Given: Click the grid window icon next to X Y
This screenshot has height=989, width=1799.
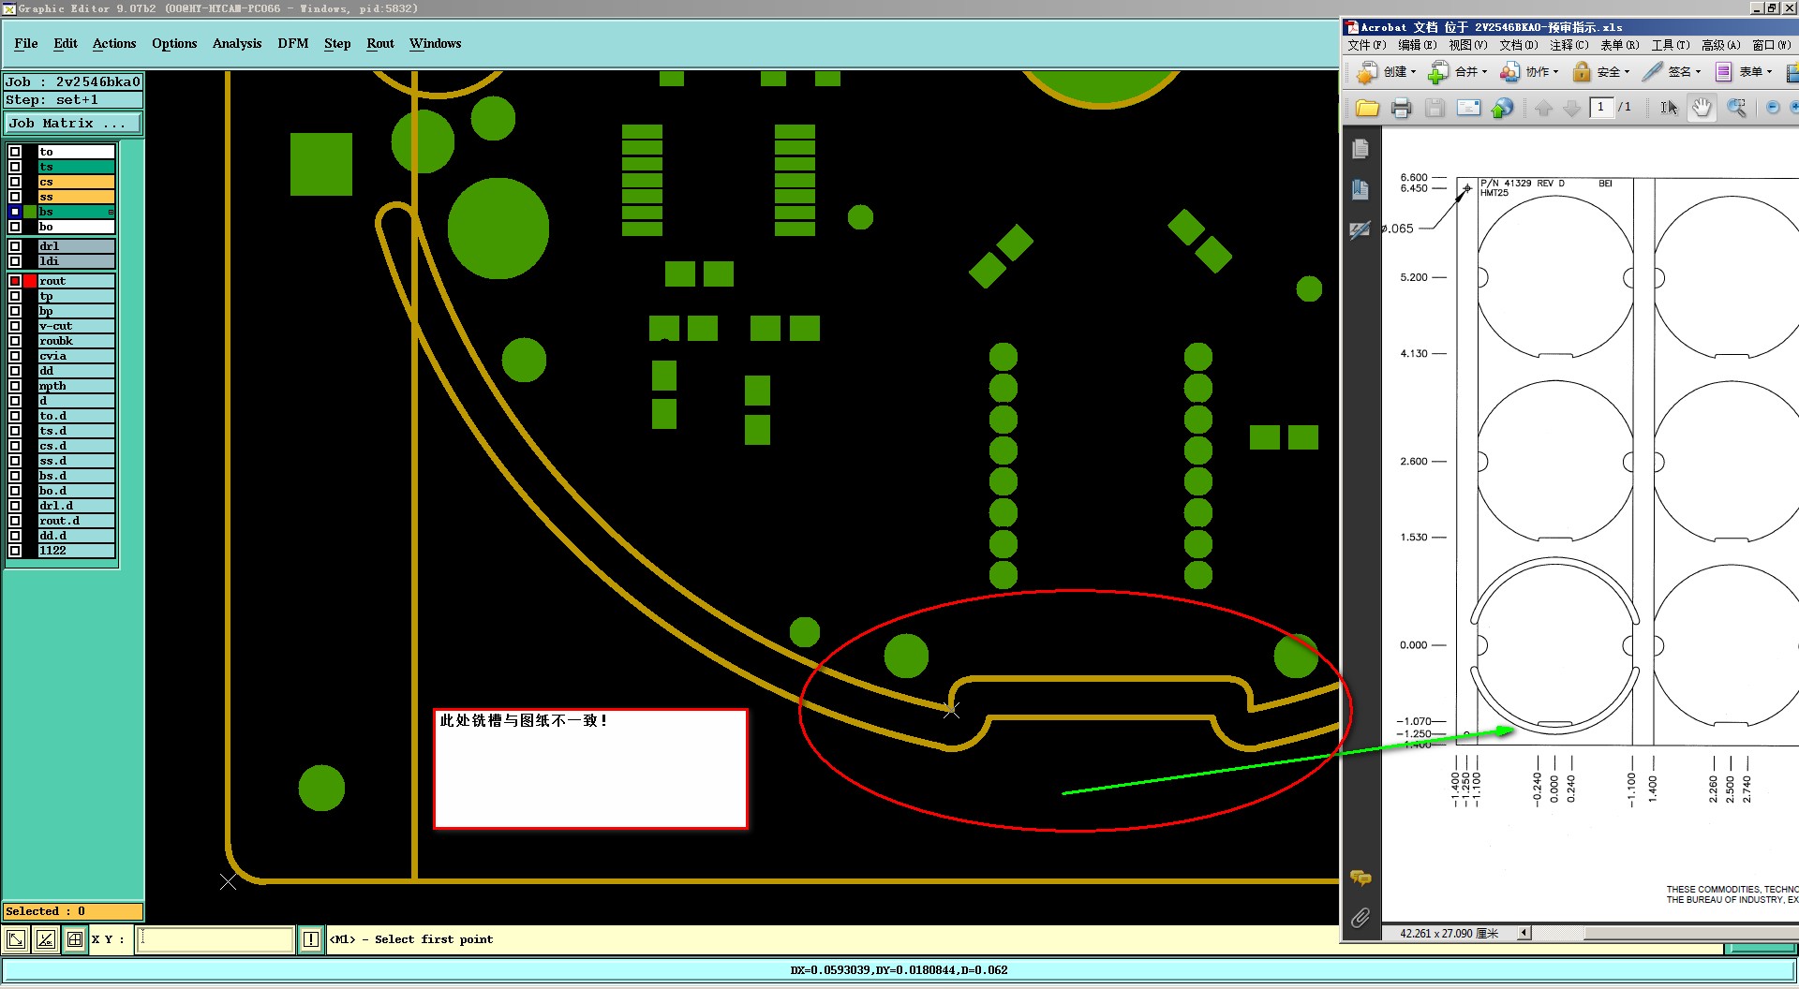Looking at the screenshot, I should point(75,939).
